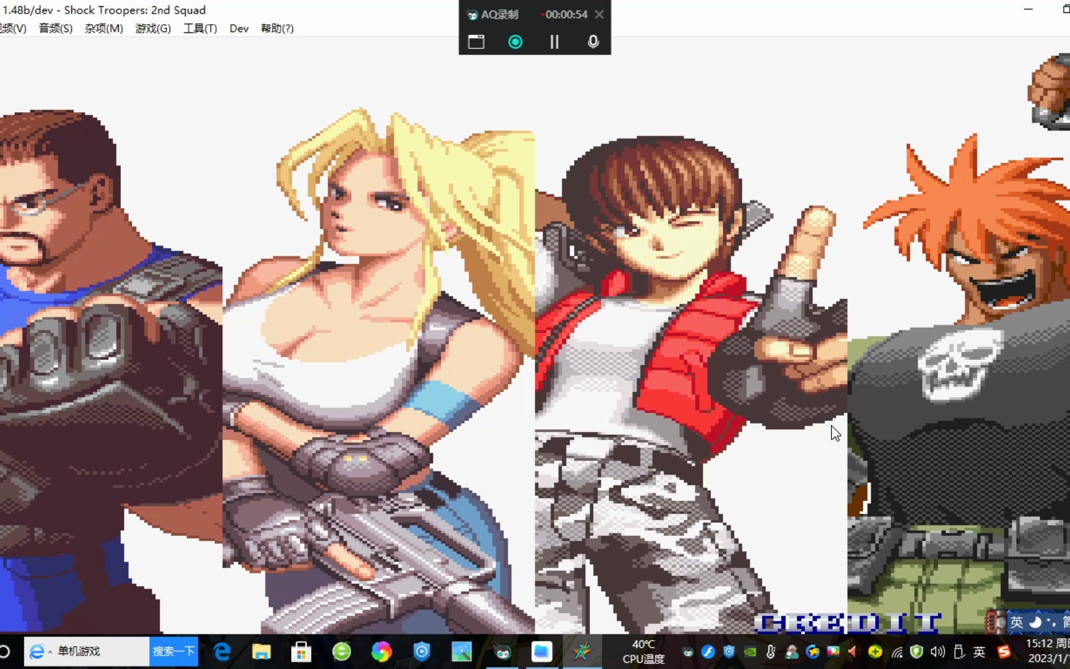The image size is (1070, 669).
Task: Toggle the microphone in AQ recorder
Action: pos(593,42)
